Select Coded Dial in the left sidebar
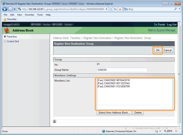This screenshot has height=135, width=183. [13, 41]
